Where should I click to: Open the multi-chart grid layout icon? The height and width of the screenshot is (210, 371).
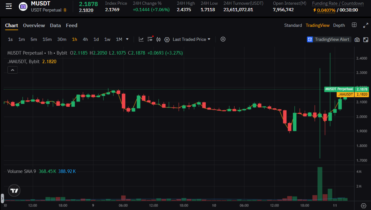(x=354, y=25)
